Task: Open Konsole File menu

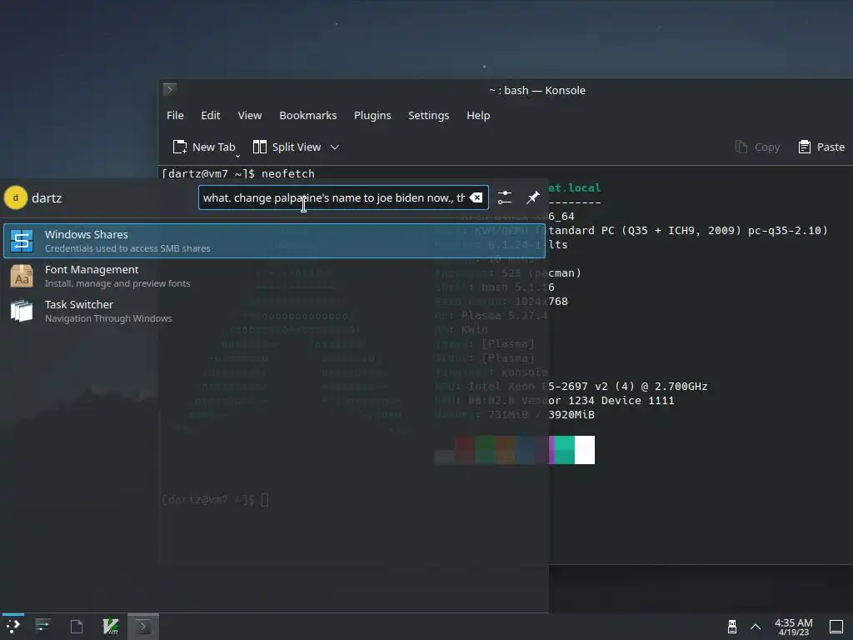Action: [175, 115]
